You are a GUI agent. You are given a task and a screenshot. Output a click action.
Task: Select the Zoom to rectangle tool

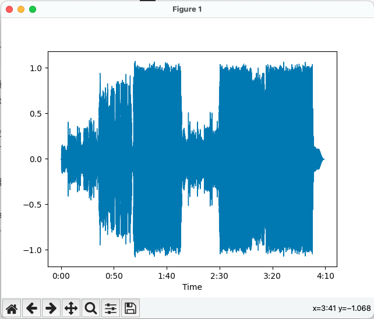click(x=91, y=309)
